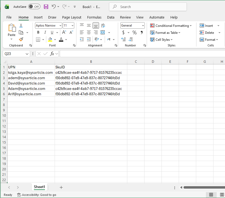Viewport: 225px width, 198px height.
Task: Click the Insert Function fx icon
Action: click(x=52, y=54)
